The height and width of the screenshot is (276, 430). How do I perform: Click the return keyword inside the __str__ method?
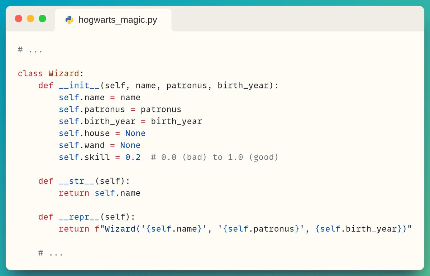[74, 193]
